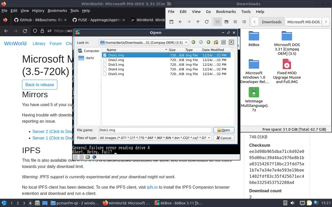Open file manager Go menu
Image resolution: width=332 pixels, height=207 pixels.
[208, 11]
